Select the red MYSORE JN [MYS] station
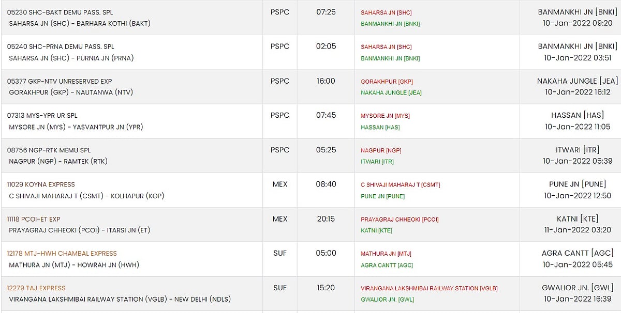This screenshot has width=621, height=313. tap(385, 116)
